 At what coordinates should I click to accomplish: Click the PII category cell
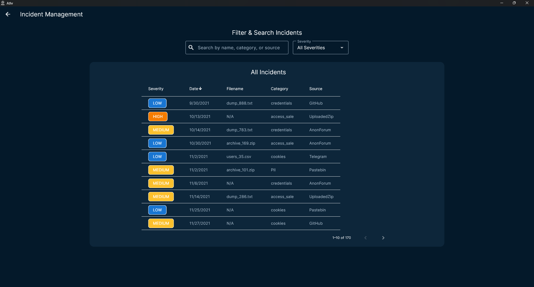coord(273,170)
